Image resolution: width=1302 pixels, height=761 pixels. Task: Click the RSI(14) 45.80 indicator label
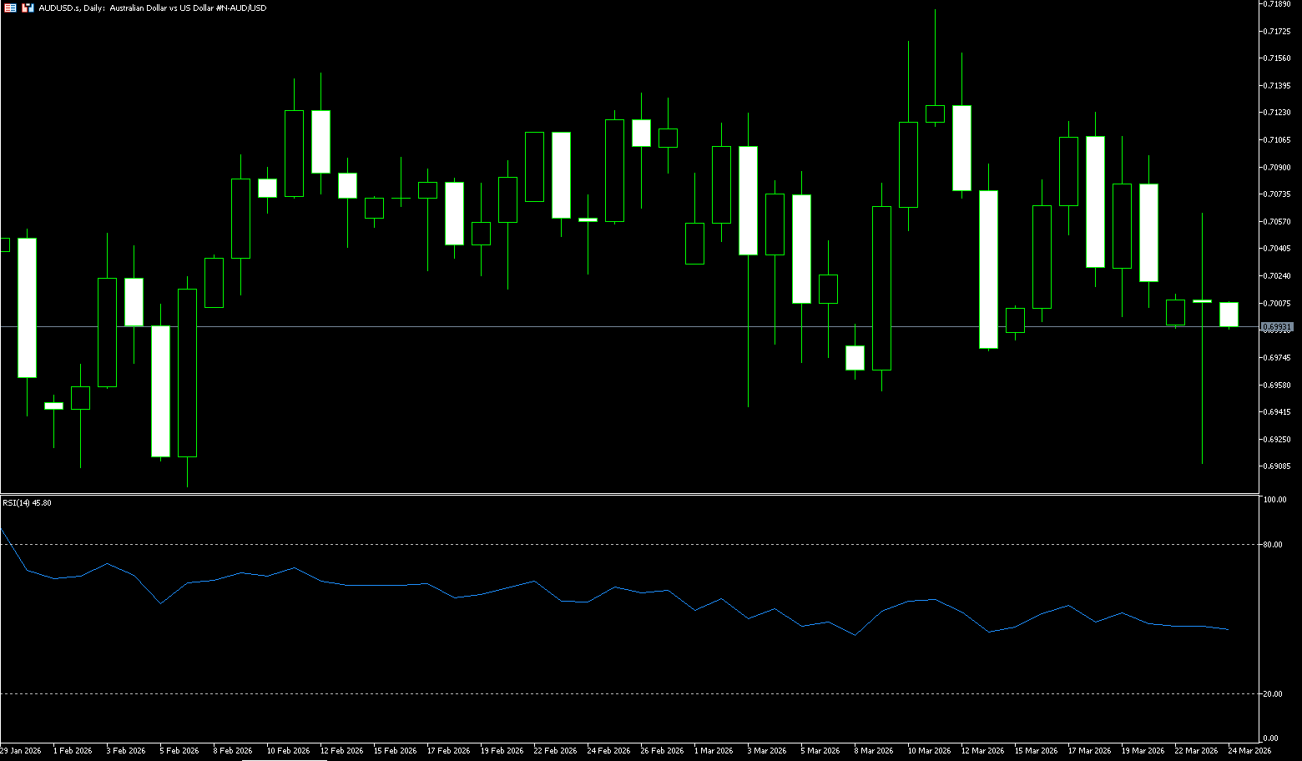tap(27, 503)
